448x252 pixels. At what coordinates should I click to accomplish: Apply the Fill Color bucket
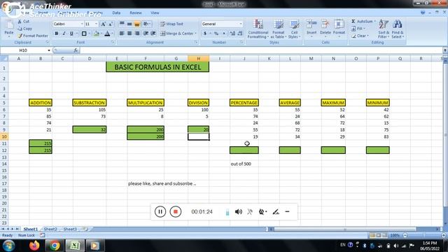[97, 34]
